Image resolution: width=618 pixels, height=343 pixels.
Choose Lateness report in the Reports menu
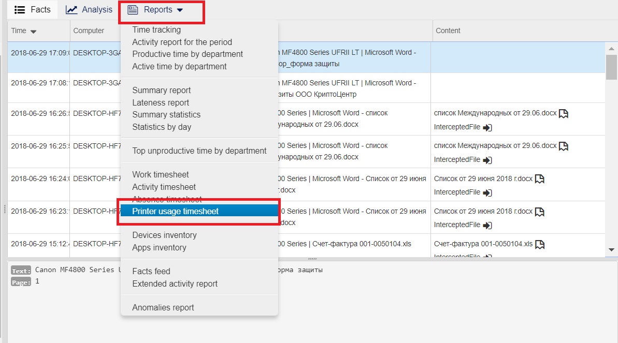coord(161,102)
